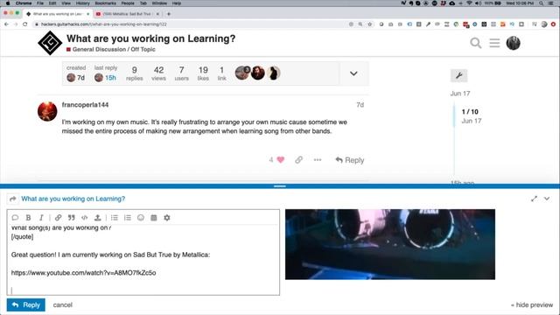560x315 pixels.
Task: Click francoperla144's avatar picture
Action: 47,111
